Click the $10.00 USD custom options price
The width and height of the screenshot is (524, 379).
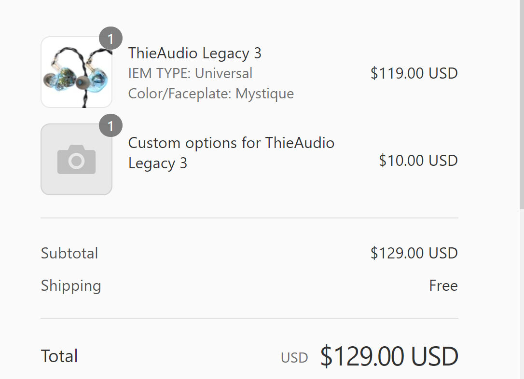pyautogui.click(x=418, y=160)
